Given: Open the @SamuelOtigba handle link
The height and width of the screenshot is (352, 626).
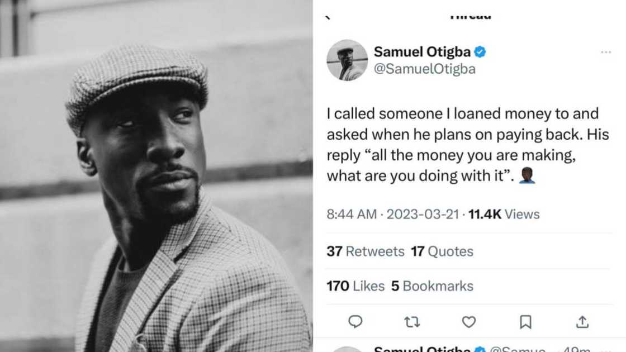Looking at the screenshot, I should click(x=424, y=70).
